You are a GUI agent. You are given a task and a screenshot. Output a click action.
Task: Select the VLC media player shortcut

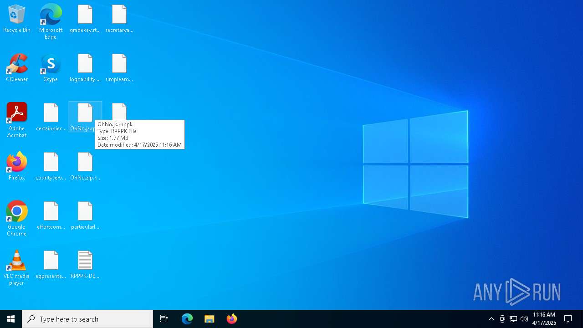click(17, 268)
